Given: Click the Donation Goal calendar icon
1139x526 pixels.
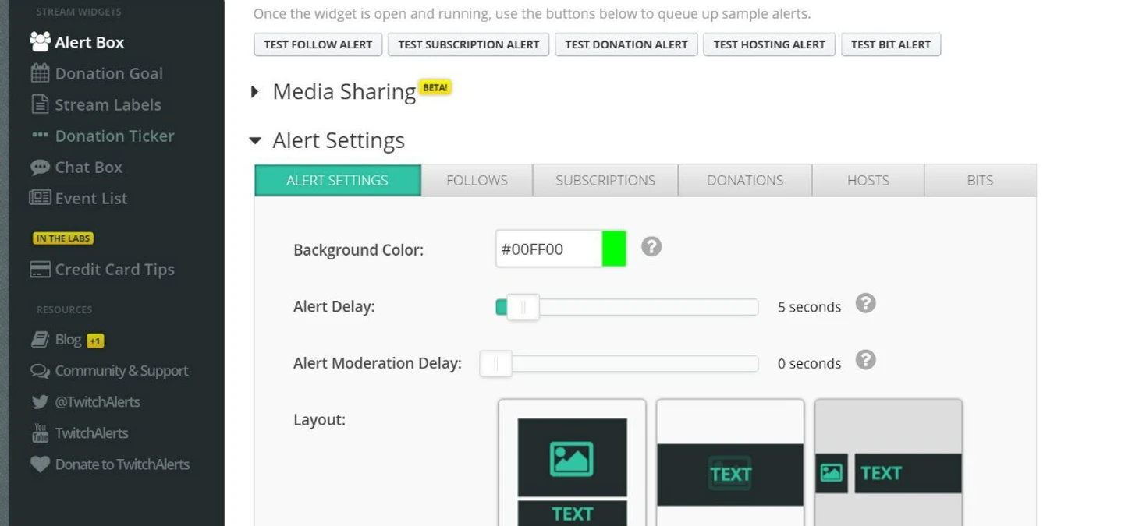Looking at the screenshot, I should tap(40, 73).
